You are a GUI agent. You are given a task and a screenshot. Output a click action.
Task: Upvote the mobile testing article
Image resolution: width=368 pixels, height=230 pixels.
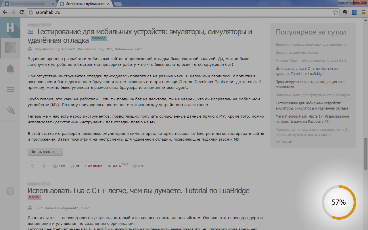[32, 166]
